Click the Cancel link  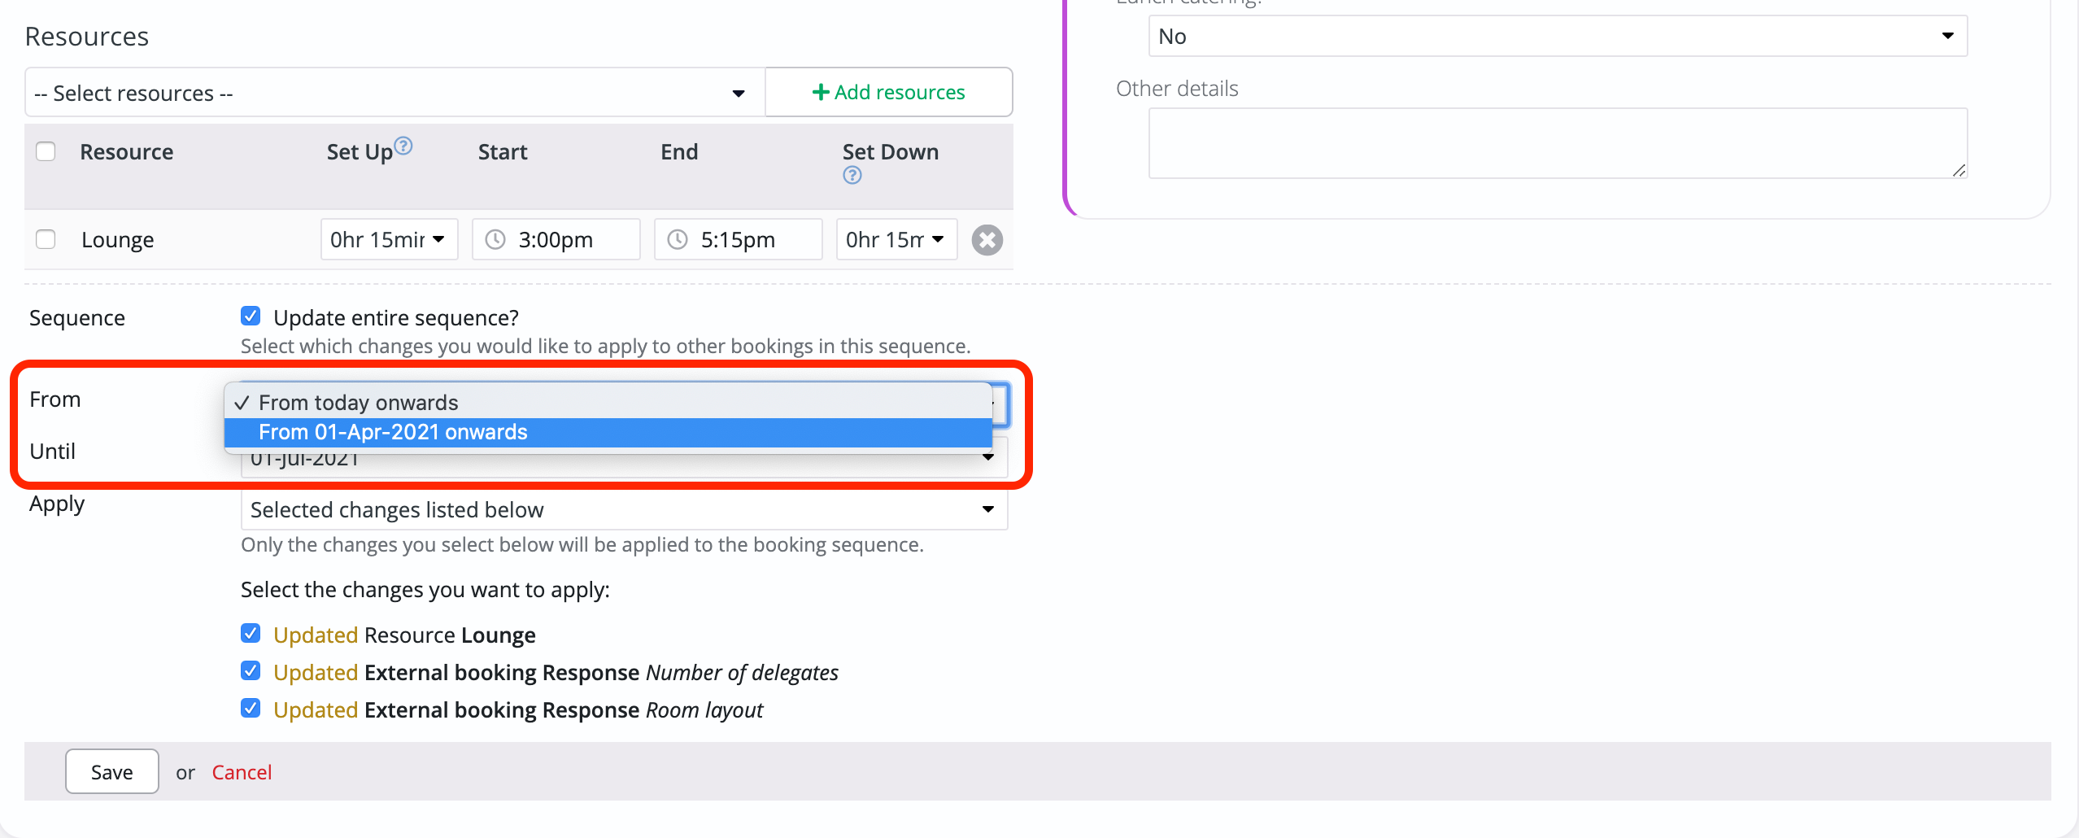[x=242, y=771]
